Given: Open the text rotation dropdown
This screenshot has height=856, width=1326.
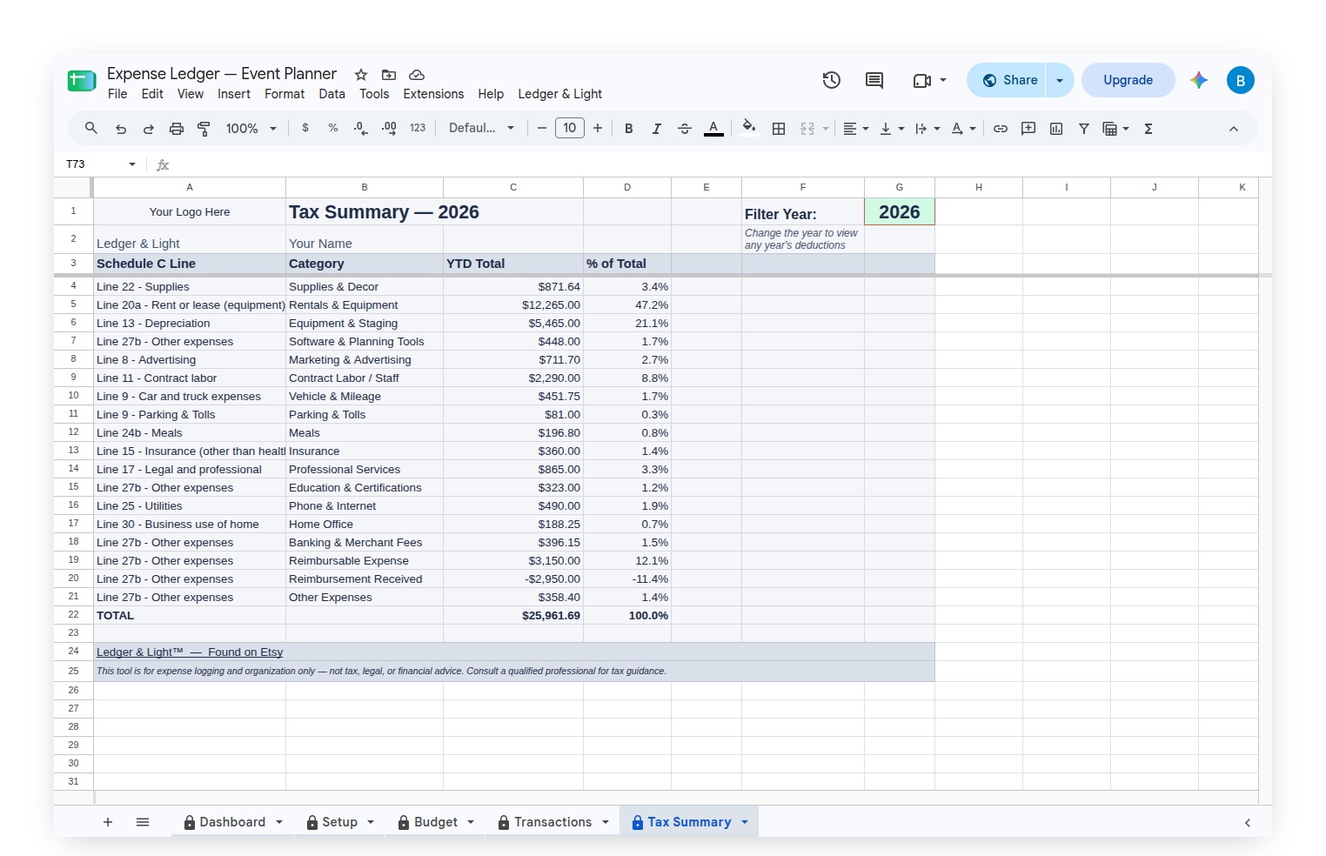Looking at the screenshot, I should (x=963, y=129).
